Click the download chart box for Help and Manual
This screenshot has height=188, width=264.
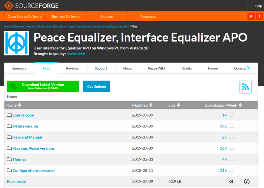[231, 137]
